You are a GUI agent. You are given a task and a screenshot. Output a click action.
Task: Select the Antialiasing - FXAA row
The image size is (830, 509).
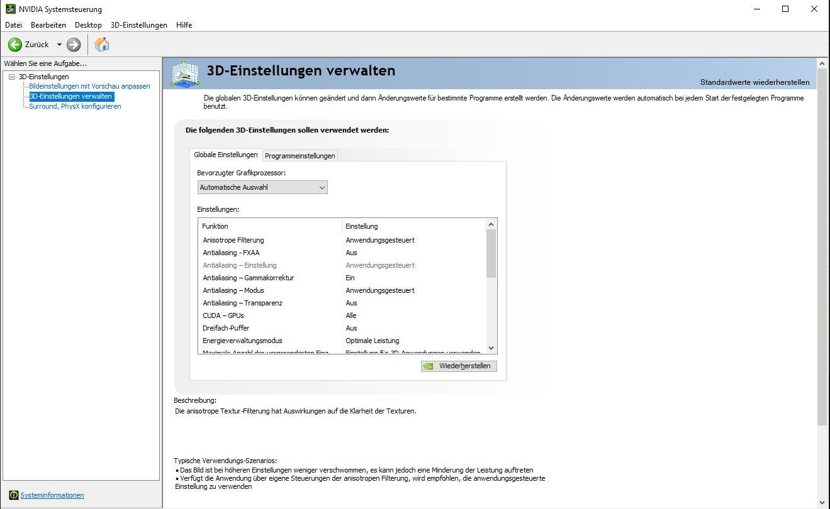pos(342,253)
